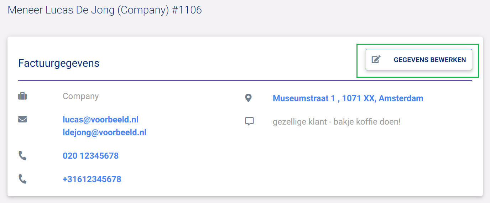The width and height of the screenshot is (490, 203).
Task: Click the customer number #1106 in title
Action: click(187, 10)
